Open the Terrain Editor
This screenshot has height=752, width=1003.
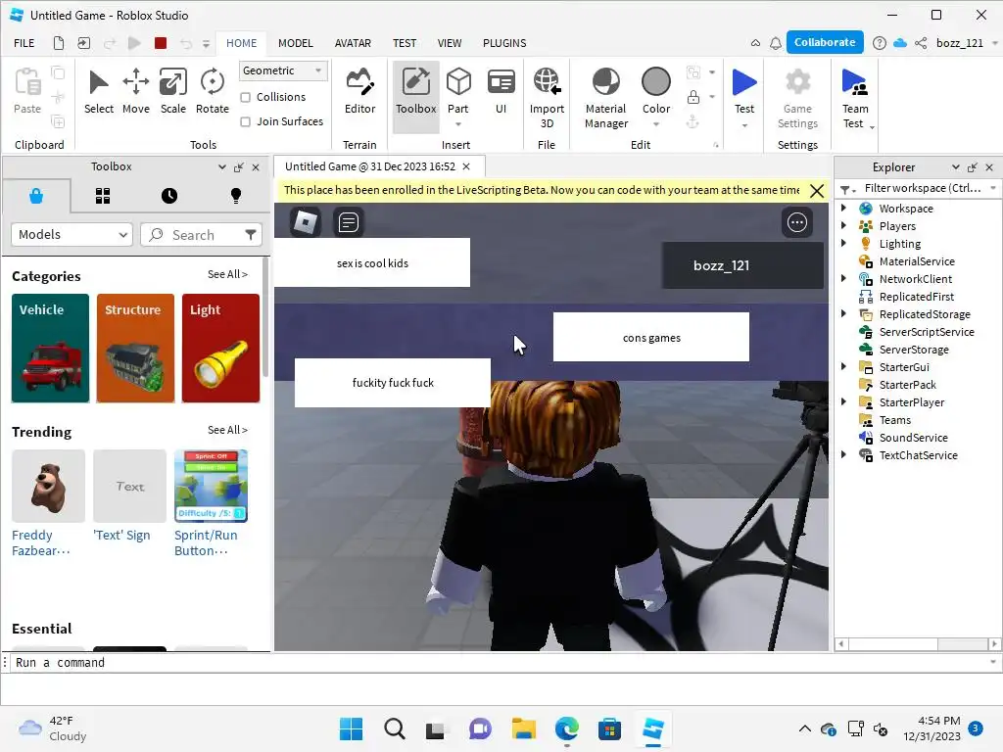pyautogui.click(x=359, y=92)
